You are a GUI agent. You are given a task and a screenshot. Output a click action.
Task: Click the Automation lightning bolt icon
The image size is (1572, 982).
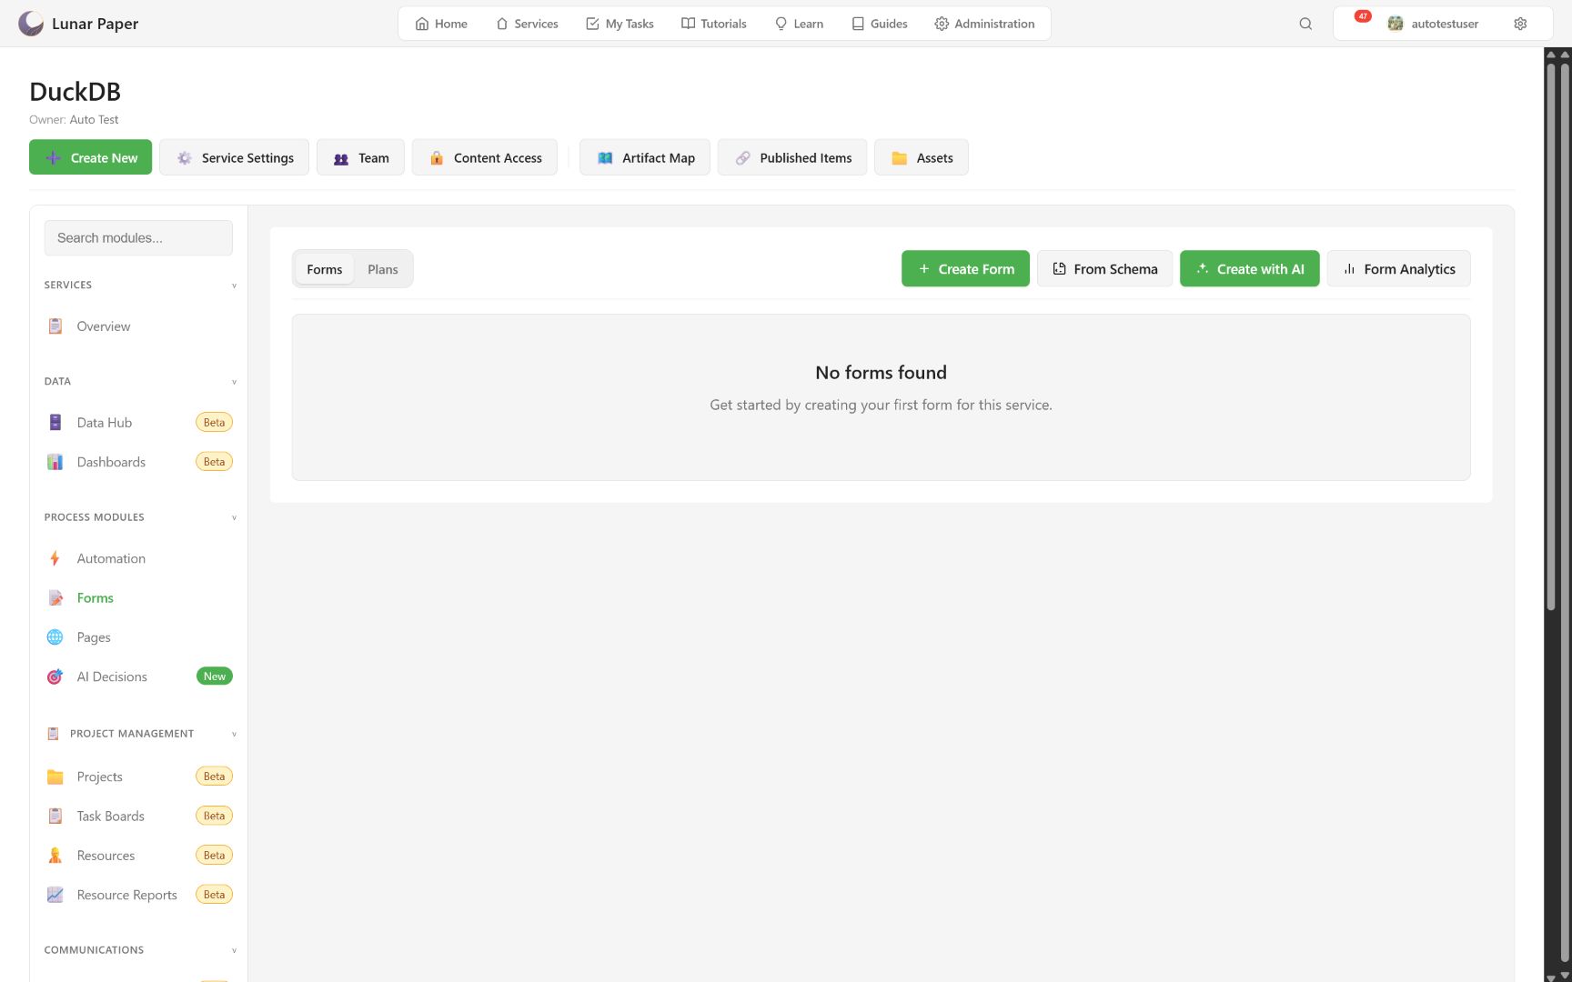click(55, 558)
